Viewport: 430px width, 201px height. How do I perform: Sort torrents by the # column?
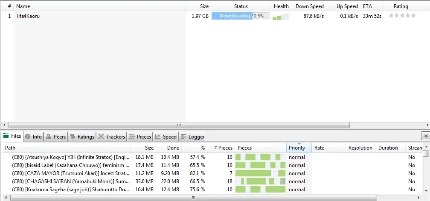coord(7,6)
